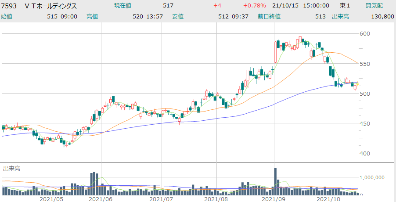
Task: Click the 安値 low price label
Action: [178, 17]
